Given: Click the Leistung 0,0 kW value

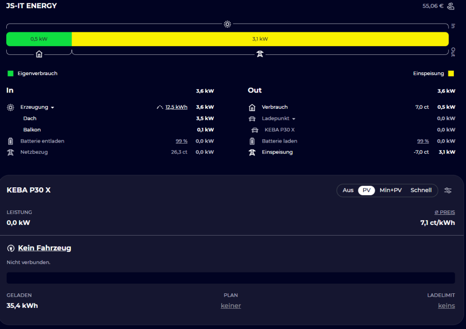Looking at the screenshot, I should pyautogui.click(x=18, y=223).
